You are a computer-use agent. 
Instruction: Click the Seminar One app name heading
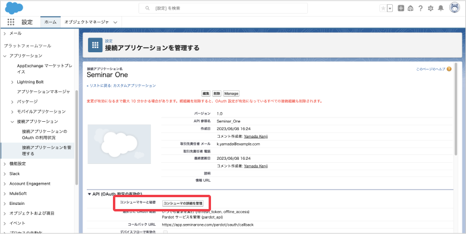point(107,75)
